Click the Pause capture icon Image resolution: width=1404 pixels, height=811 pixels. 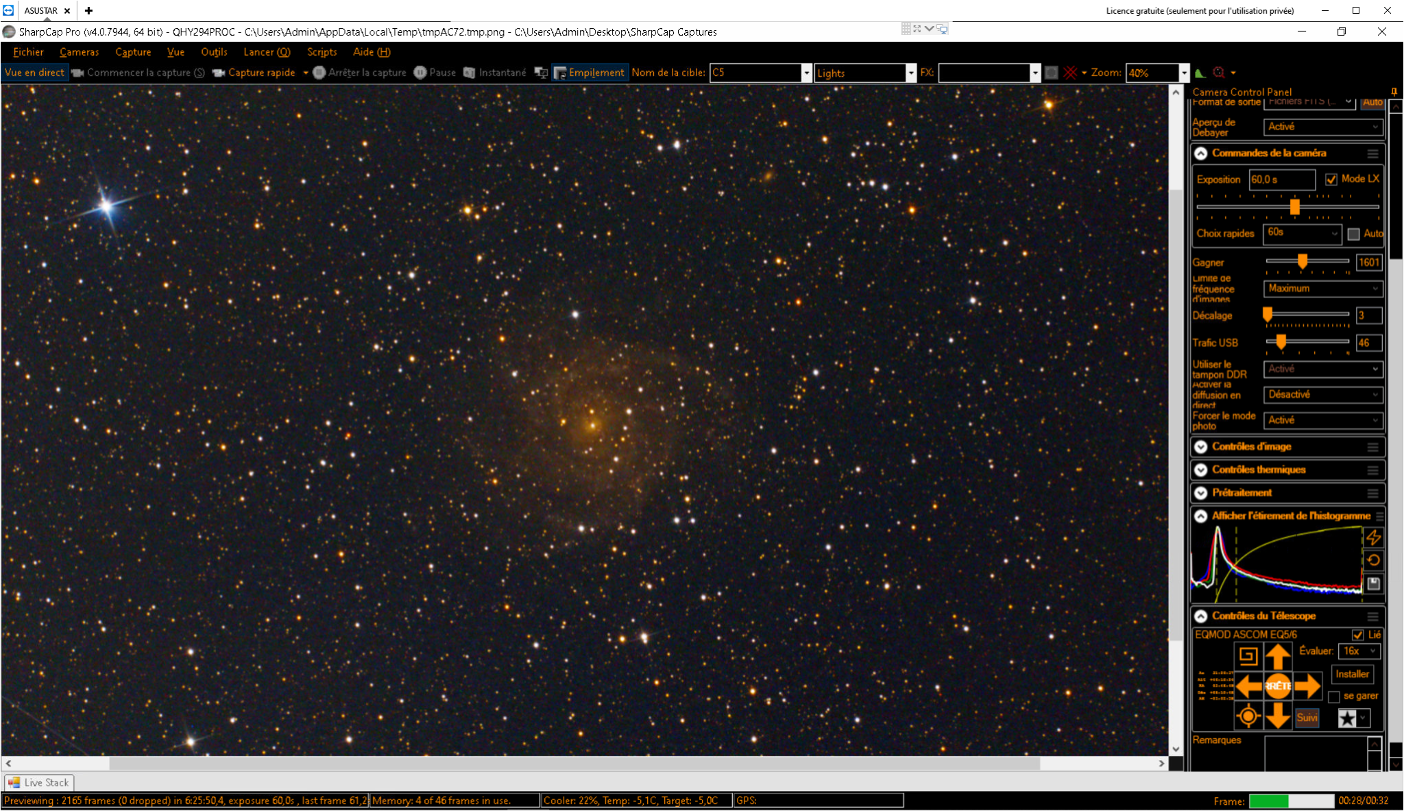click(420, 73)
